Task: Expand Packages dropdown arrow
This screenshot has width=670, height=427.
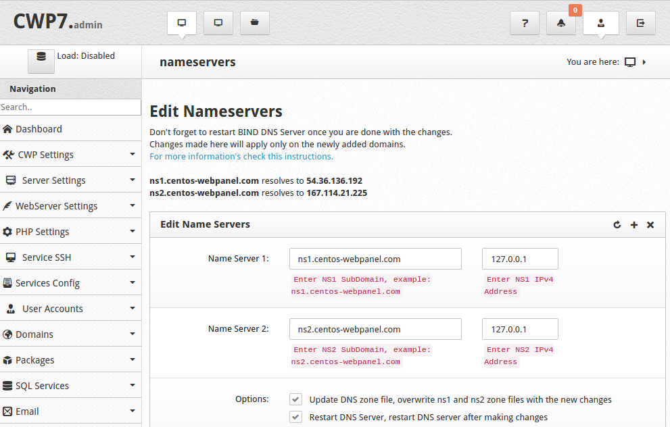Action: coord(133,359)
